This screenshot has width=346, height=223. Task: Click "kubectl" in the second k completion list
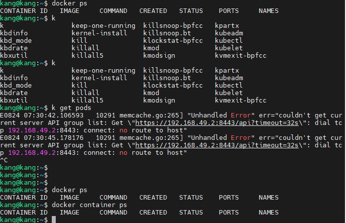coord(229,85)
